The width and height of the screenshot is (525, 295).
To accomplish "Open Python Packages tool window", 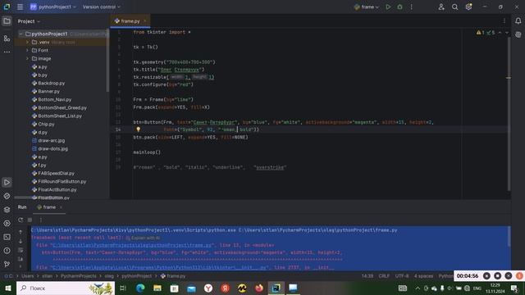I will point(7,210).
